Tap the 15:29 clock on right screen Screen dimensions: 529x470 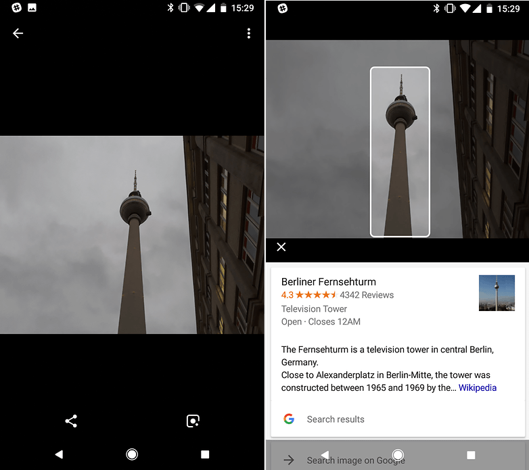tap(508, 8)
